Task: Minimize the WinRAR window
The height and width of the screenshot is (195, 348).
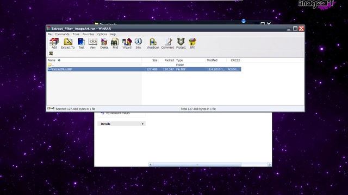Action: [289, 29]
